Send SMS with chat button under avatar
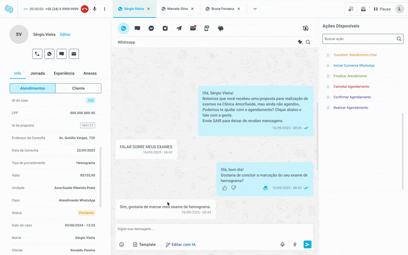The width and height of the screenshot is (408, 255). coord(62,54)
